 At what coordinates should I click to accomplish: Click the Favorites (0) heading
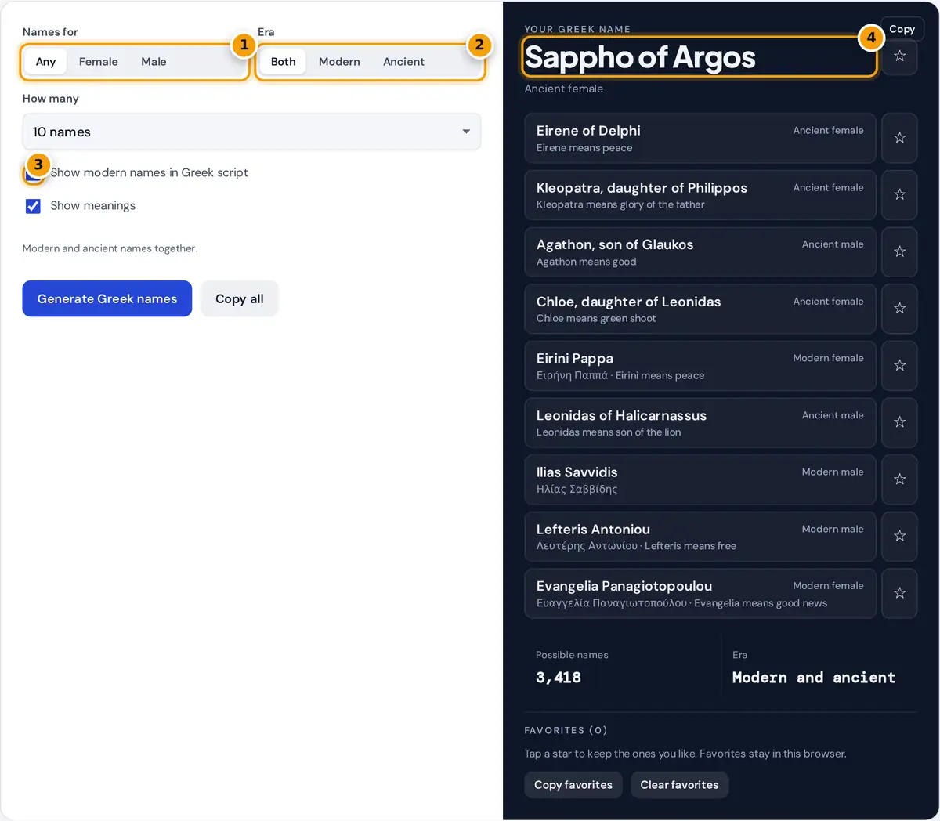tap(566, 730)
